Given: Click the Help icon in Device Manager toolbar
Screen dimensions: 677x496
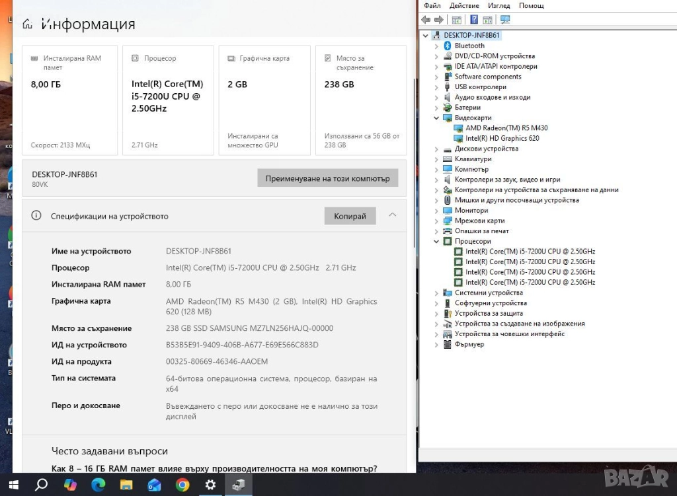Looking at the screenshot, I should pyautogui.click(x=473, y=20).
